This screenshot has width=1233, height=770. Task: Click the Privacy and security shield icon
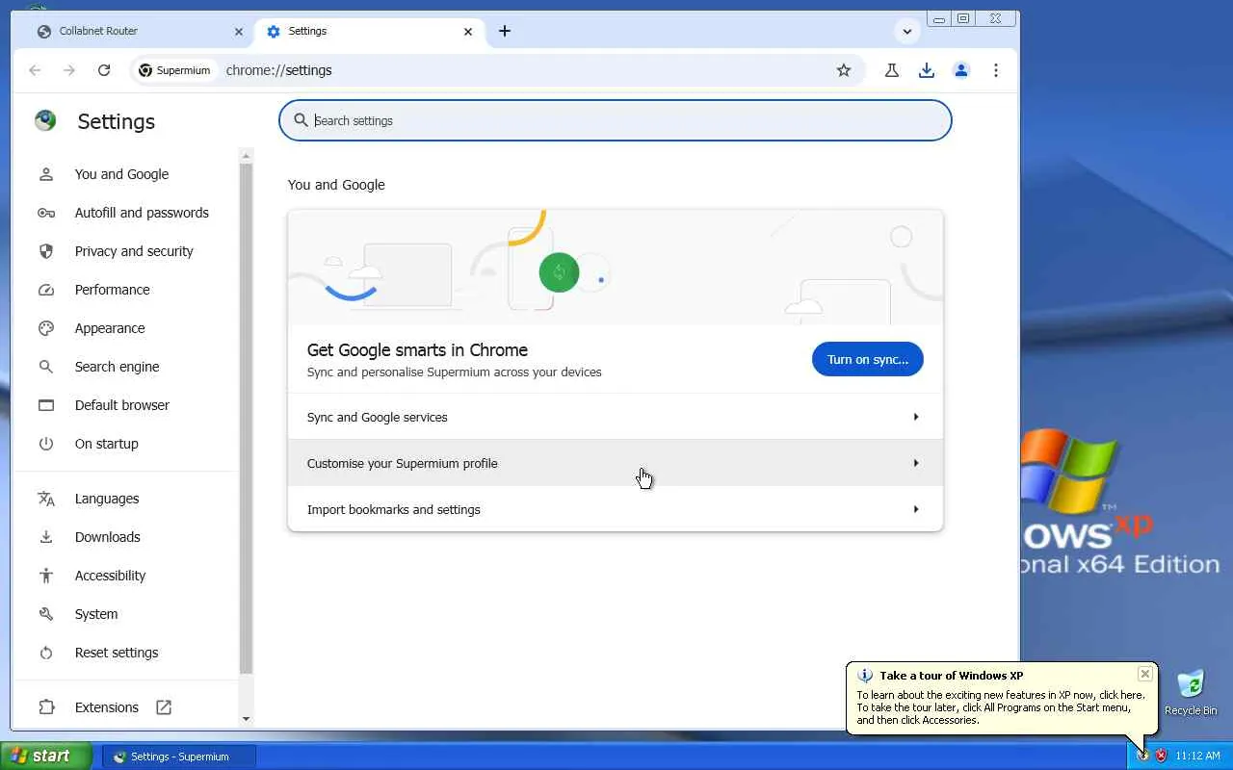(x=46, y=251)
